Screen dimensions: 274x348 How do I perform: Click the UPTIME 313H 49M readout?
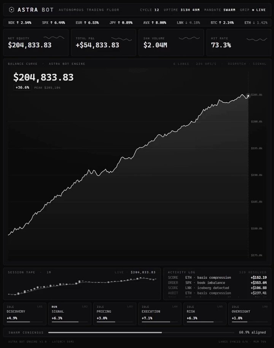[x=182, y=10]
